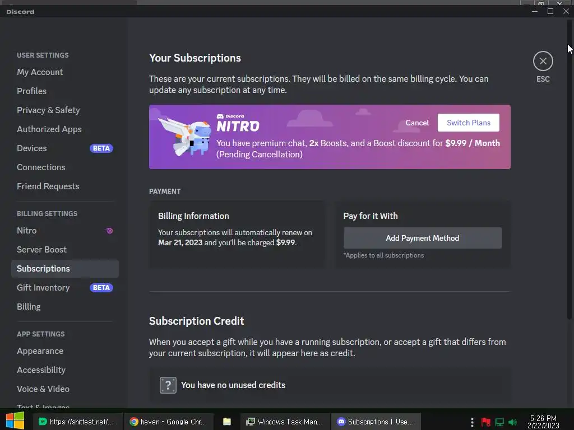This screenshot has height=430, width=574.
Task: Open Voice & Video settings
Action: tap(43, 389)
